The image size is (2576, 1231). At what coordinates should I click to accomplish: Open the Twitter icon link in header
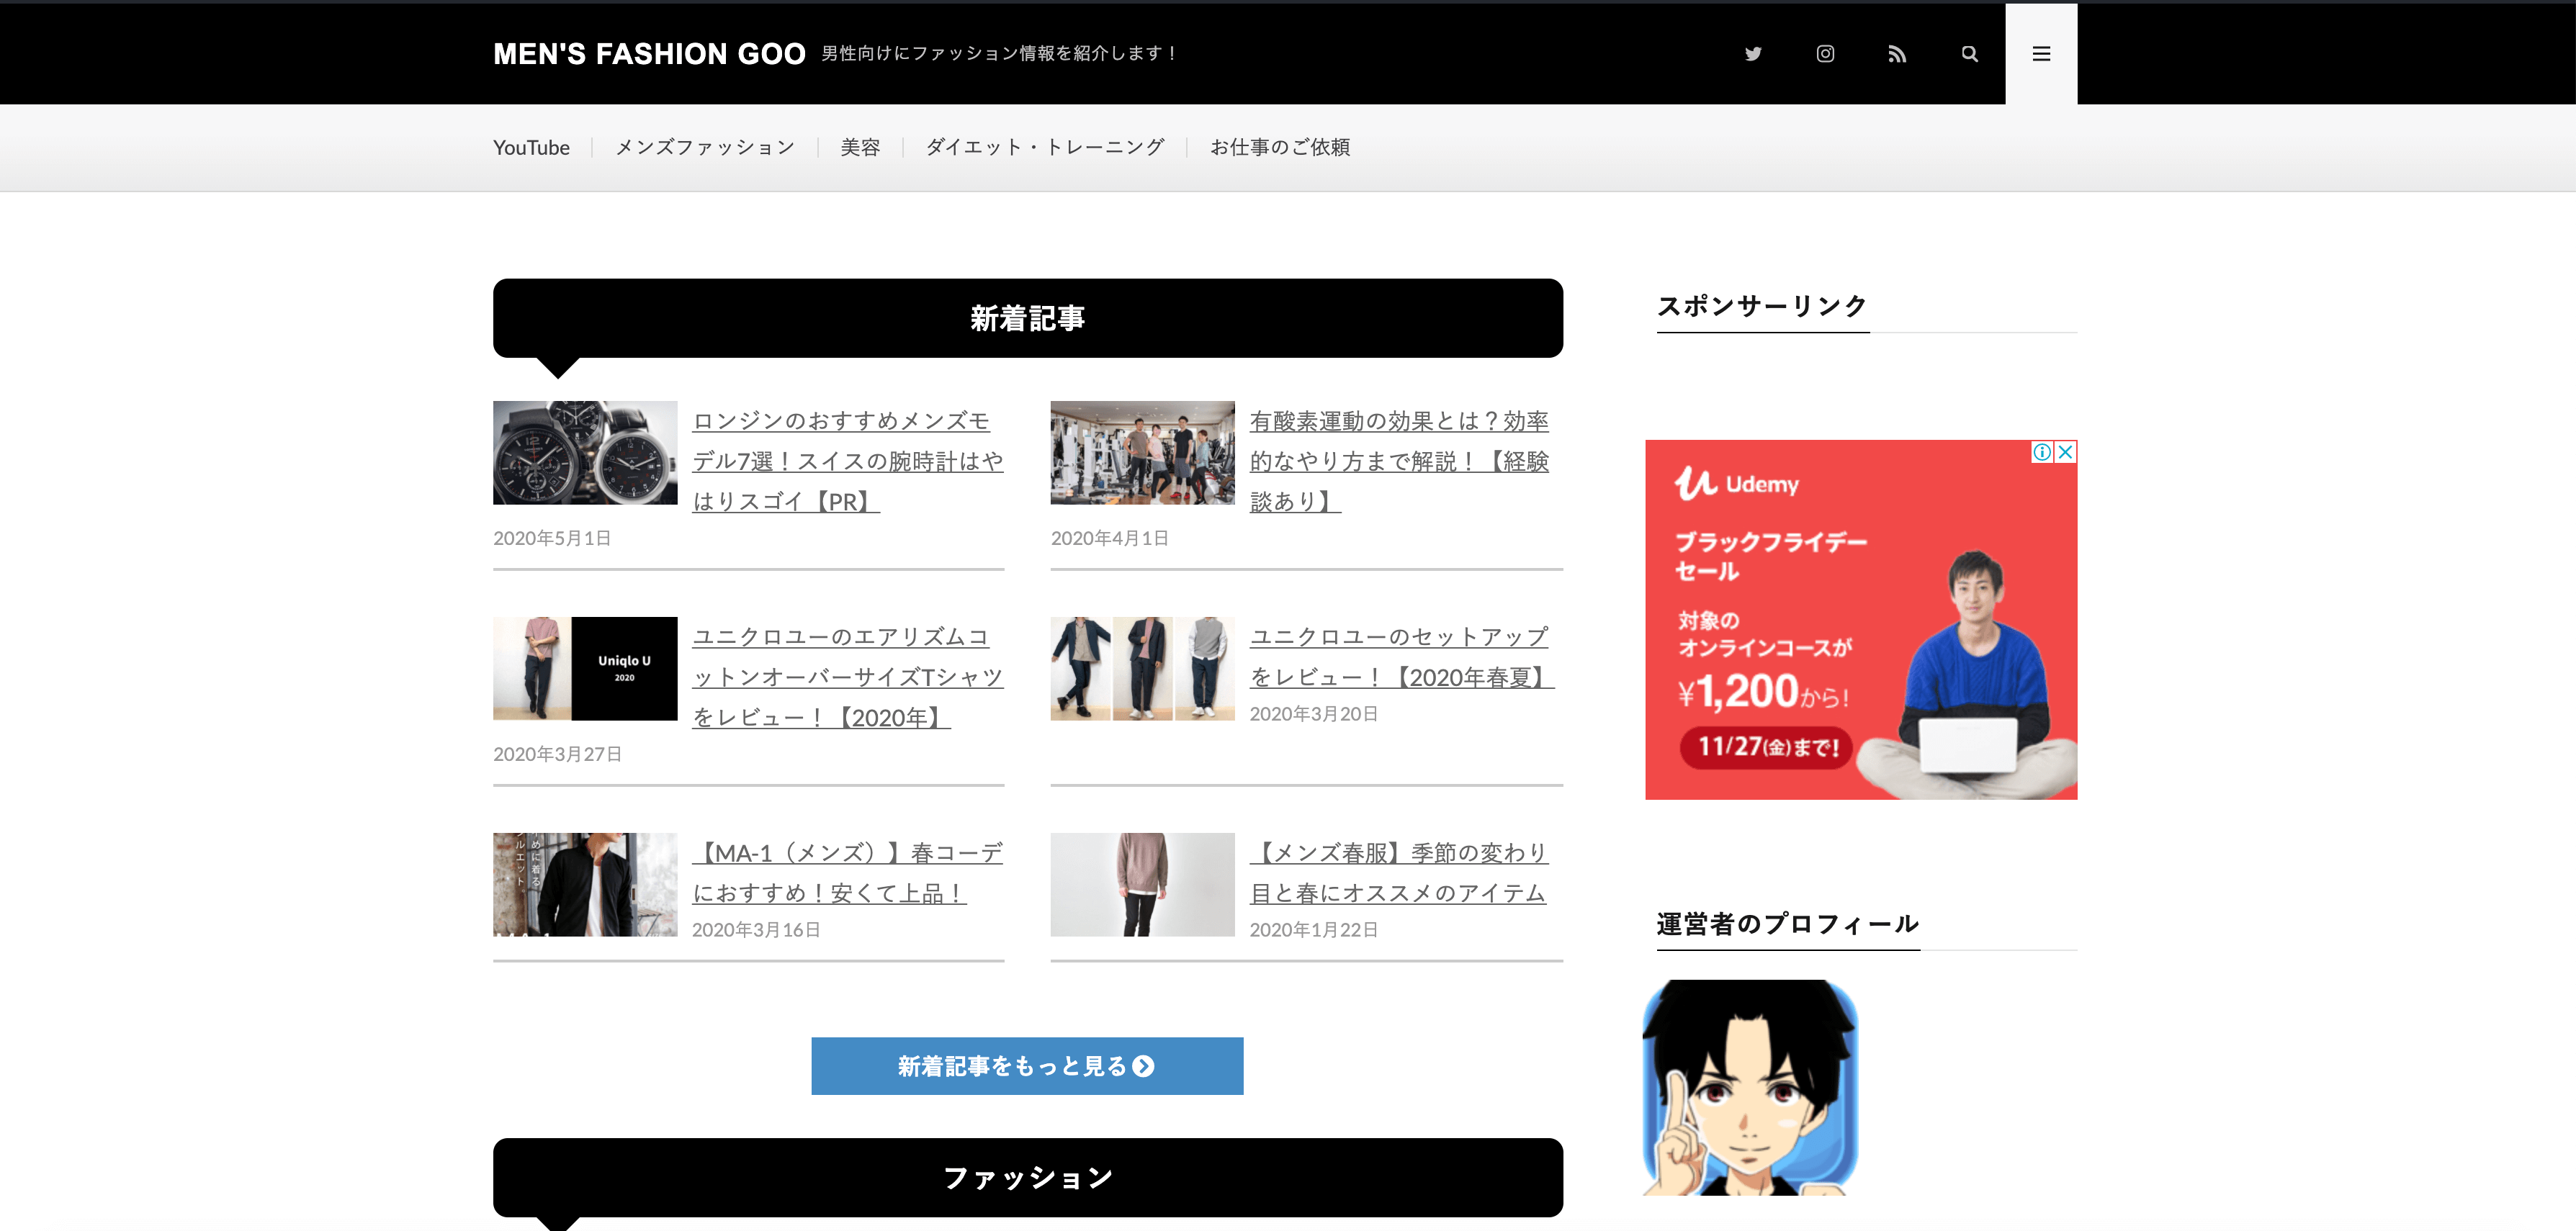click(1752, 54)
